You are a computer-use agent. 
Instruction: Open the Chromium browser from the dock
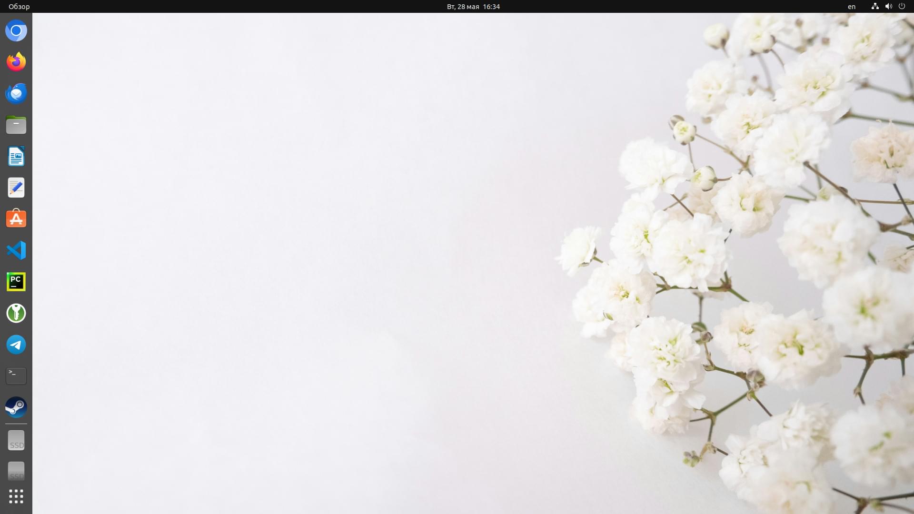[x=16, y=31]
